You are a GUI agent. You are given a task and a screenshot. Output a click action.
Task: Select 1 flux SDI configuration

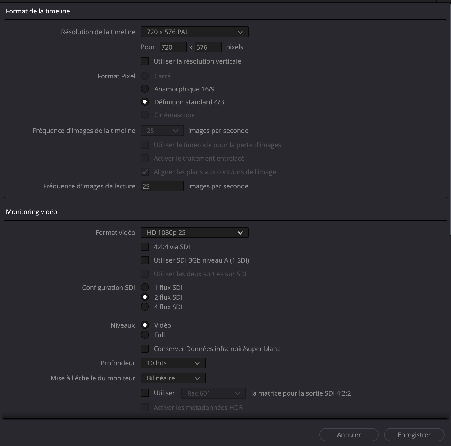click(x=145, y=287)
